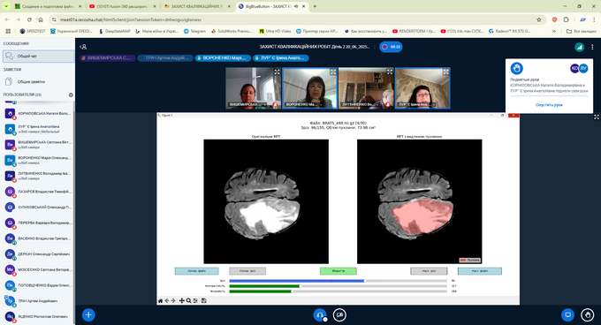Select ВОРОНЕНКО talking indicator pill
This screenshot has width=601, height=325.
223,58
